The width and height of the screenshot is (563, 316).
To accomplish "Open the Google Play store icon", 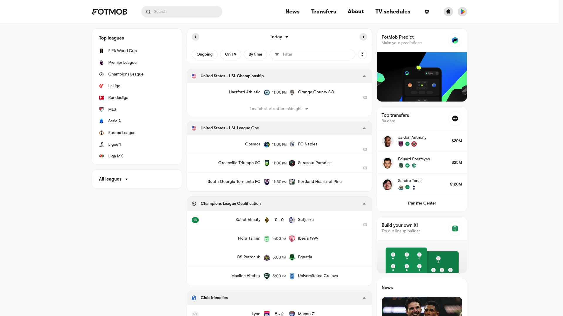I will [462, 12].
